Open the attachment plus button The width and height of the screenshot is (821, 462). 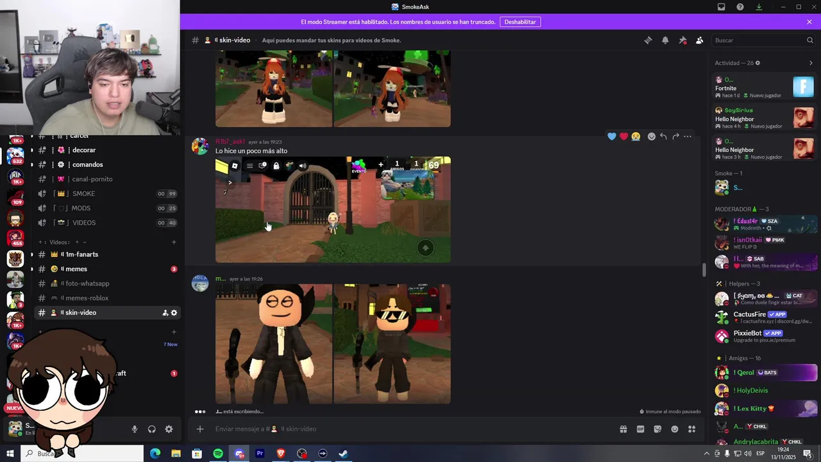200,429
